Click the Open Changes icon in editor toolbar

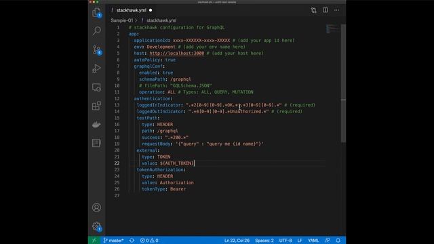click(313, 10)
